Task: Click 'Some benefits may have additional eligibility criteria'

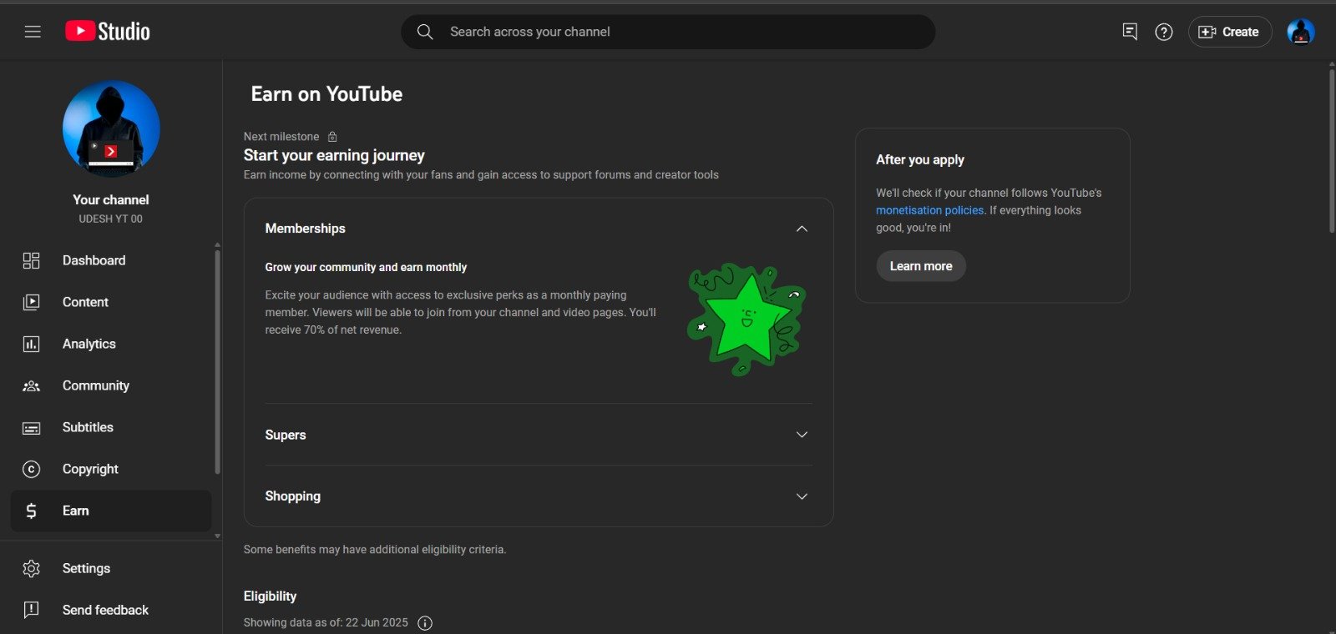Action: point(375,550)
